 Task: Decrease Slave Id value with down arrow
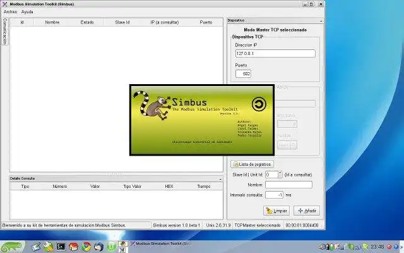[x=280, y=176]
